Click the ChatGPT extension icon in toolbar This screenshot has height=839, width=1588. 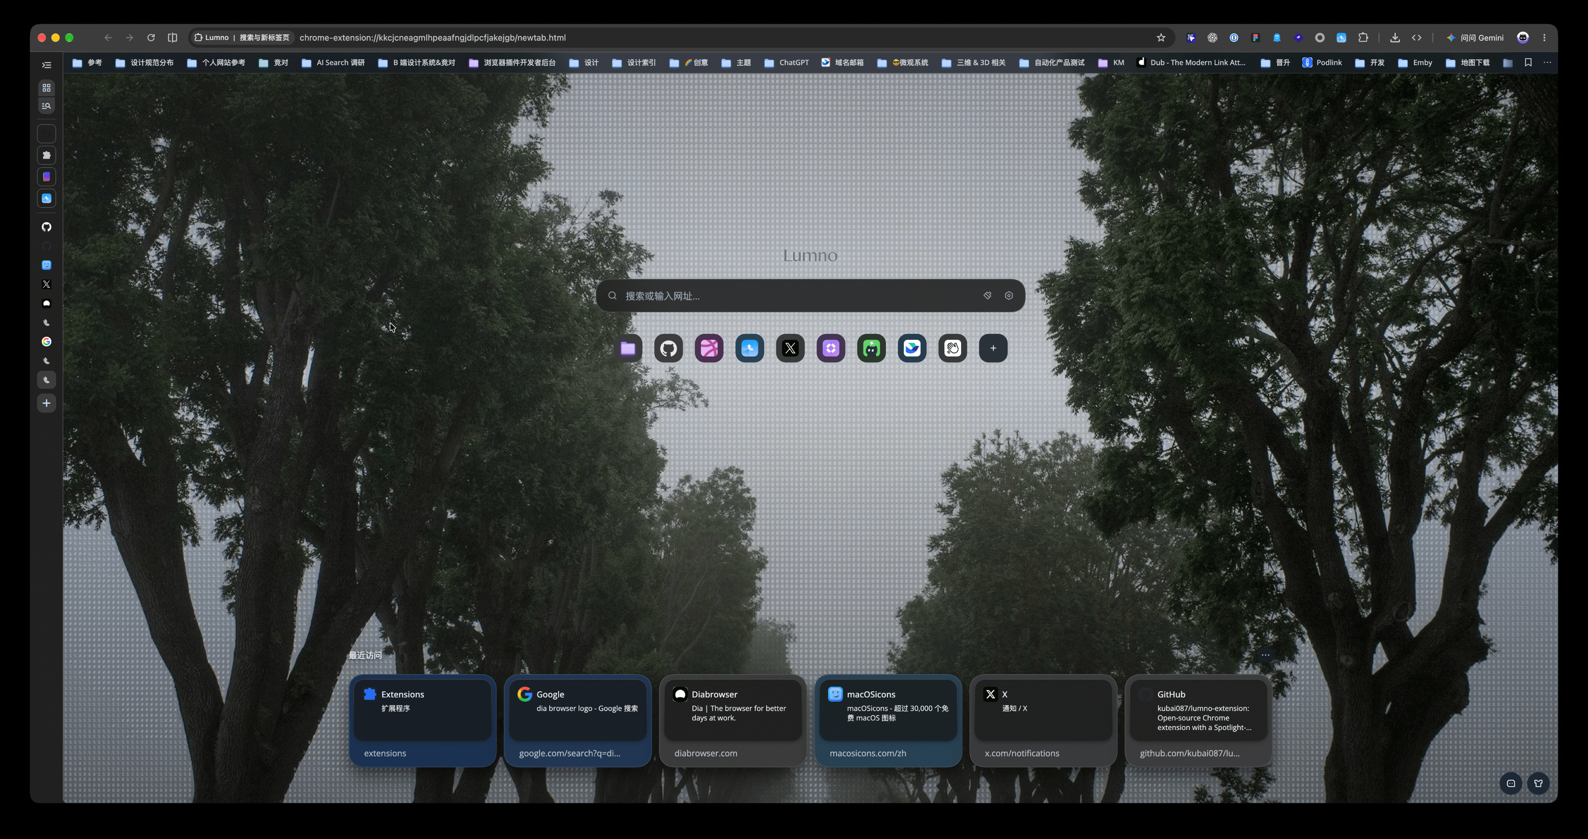1212,38
